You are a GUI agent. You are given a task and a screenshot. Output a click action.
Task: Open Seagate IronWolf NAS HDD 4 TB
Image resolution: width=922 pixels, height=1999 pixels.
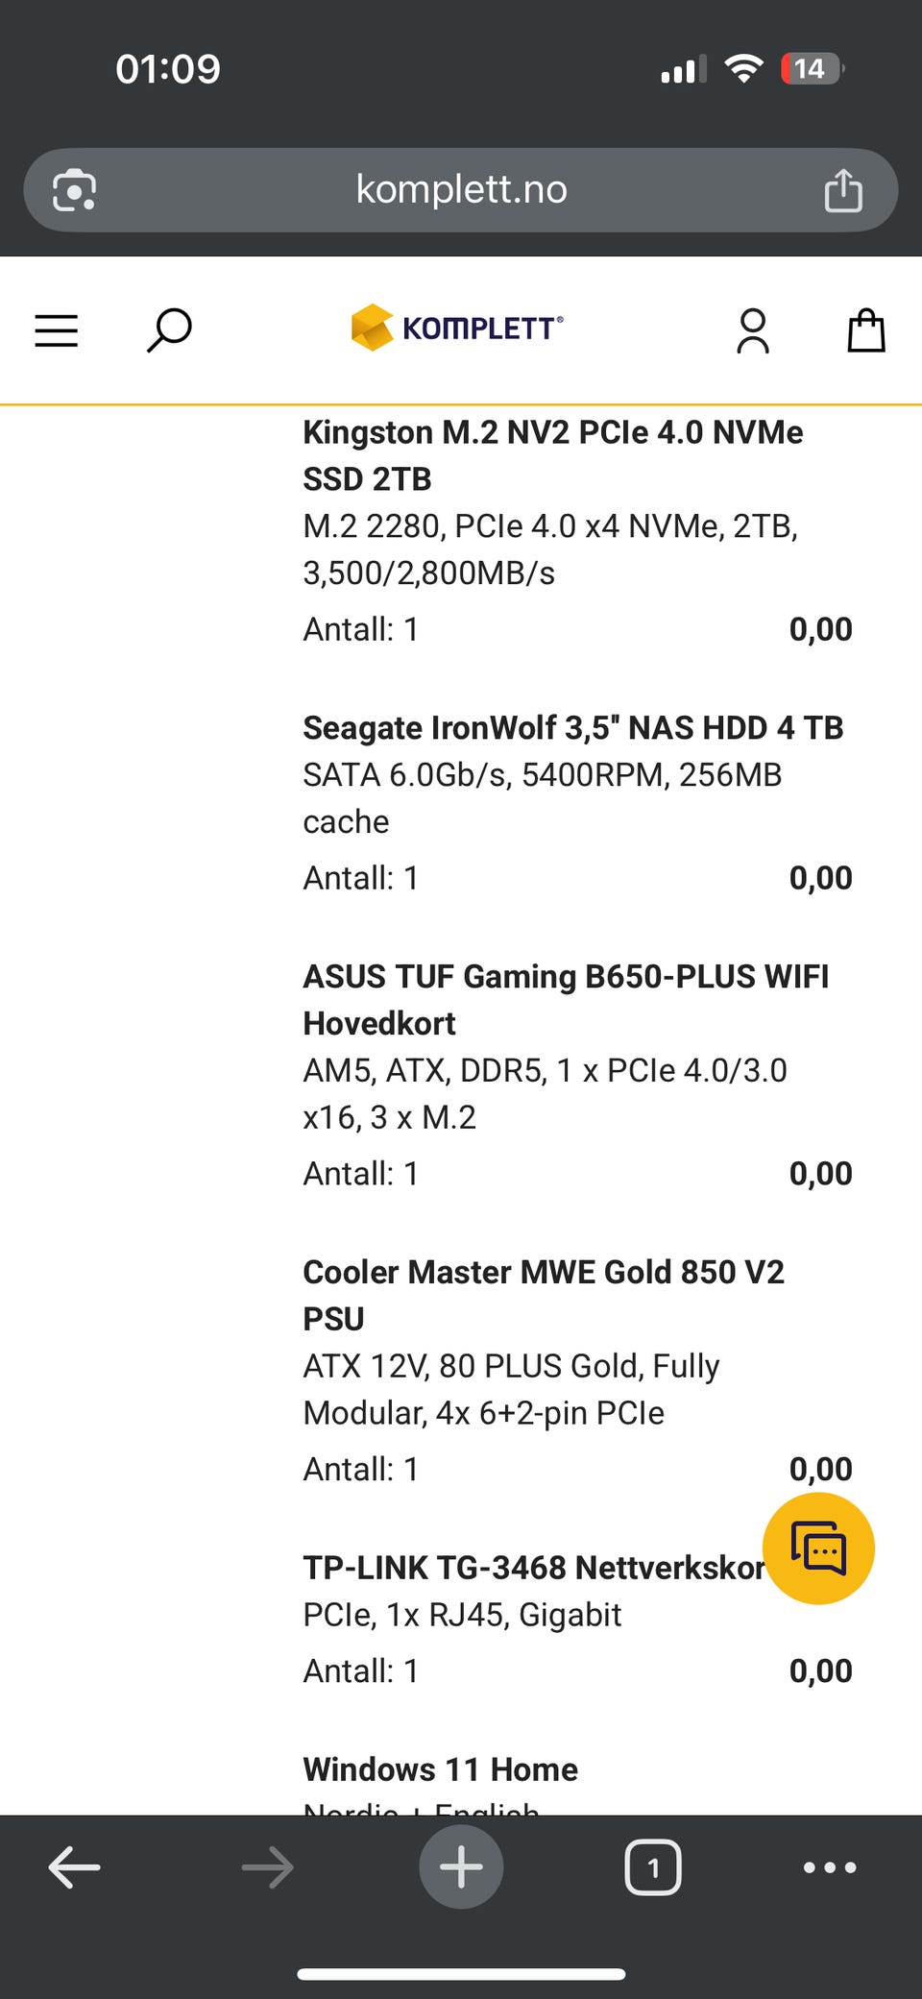(x=572, y=728)
